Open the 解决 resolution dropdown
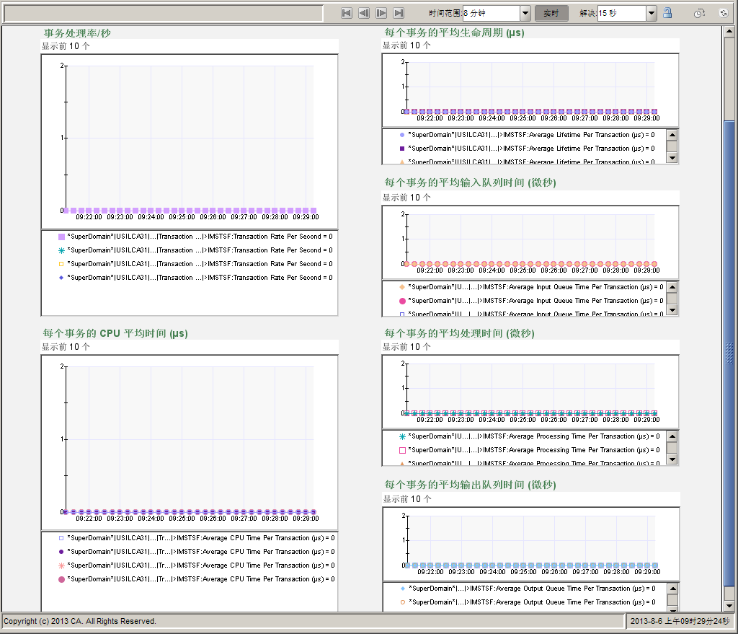The width and height of the screenshot is (738, 634). [652, 13]
